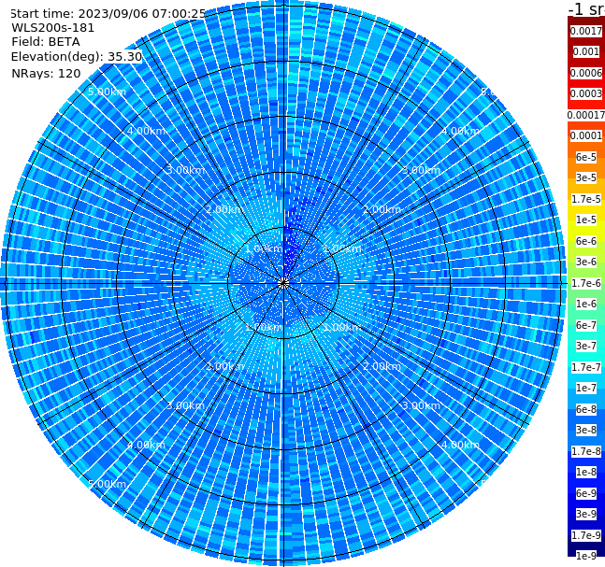The width and height of the screenshot is (605, 567).
Task: Click the 3e-7 colorbar label
Action: tap(586, 346)
